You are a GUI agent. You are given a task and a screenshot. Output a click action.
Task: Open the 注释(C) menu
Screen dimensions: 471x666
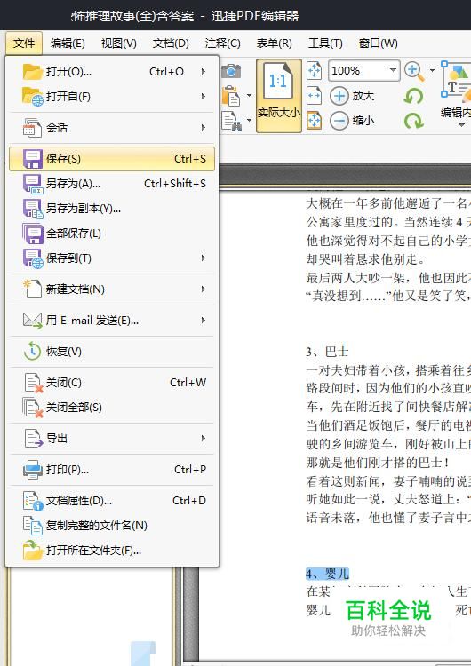[222, 44]
